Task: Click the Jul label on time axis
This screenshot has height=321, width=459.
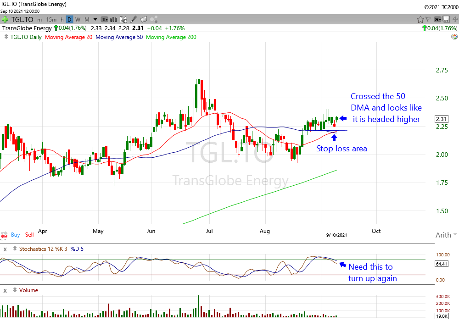Action: tap(209, 231)
